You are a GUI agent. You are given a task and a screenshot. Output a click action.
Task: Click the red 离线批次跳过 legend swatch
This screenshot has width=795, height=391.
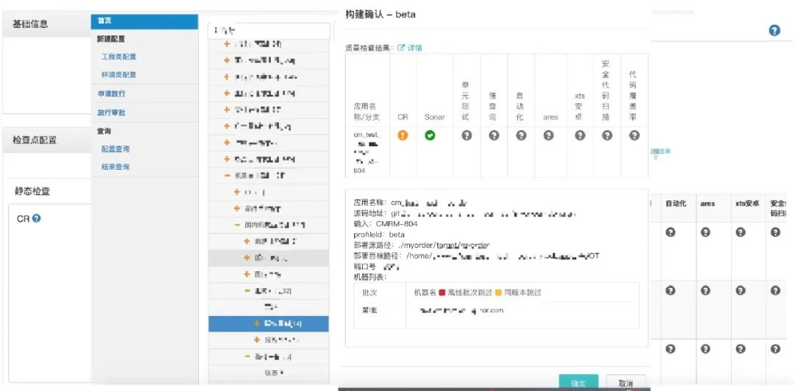pos(442,293)
